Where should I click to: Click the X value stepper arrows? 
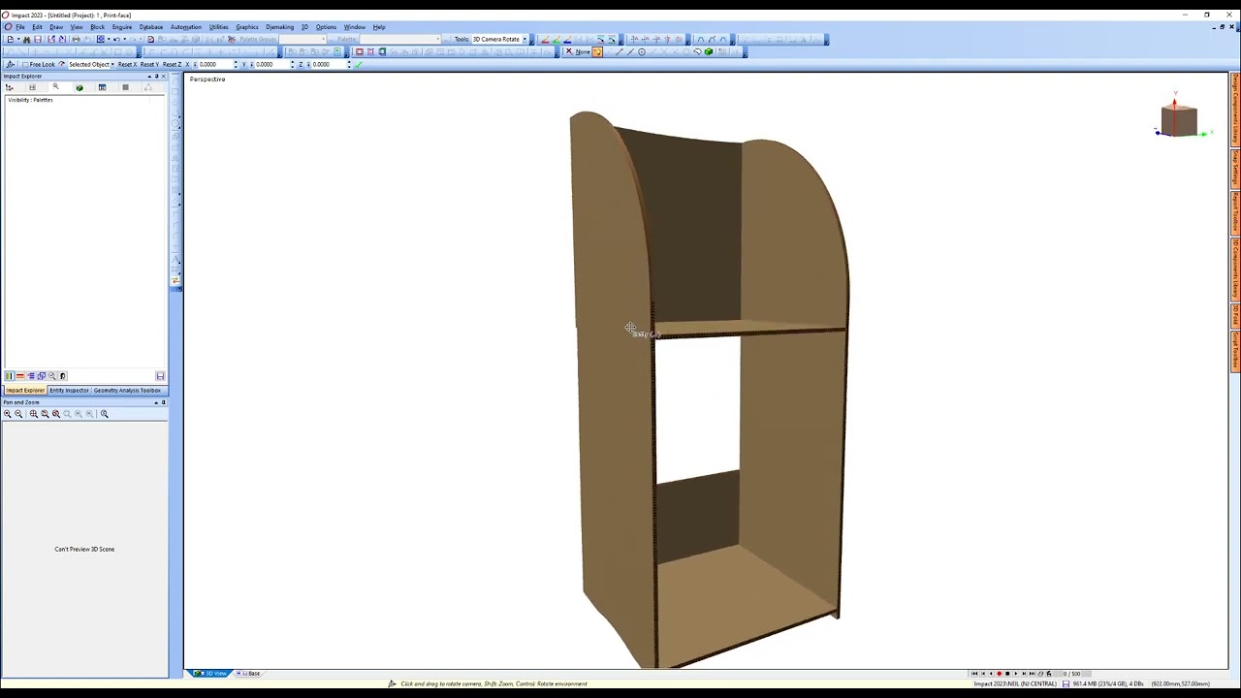(236, 64)
